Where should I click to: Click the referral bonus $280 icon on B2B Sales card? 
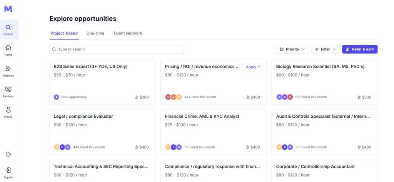click(137, 97)
